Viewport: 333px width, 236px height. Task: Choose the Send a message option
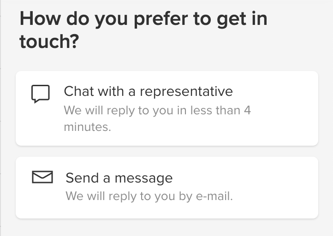166,187
